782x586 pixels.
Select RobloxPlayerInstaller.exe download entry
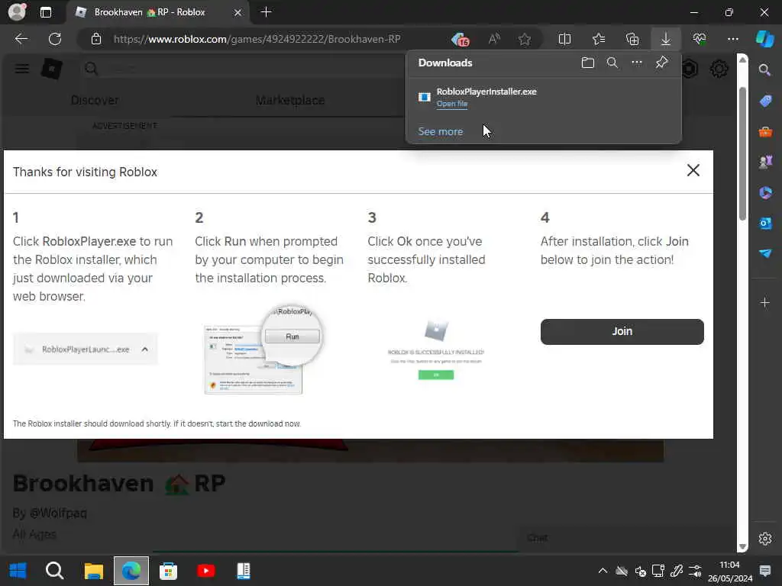click(x=544, y=97)
